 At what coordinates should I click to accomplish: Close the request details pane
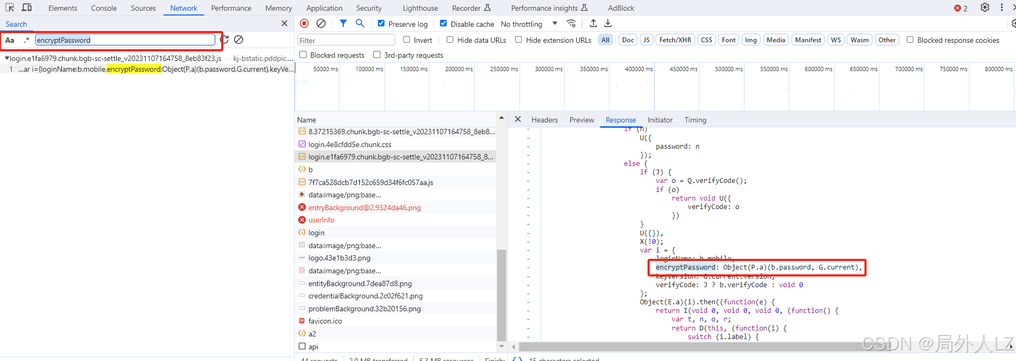pos(518,119)
